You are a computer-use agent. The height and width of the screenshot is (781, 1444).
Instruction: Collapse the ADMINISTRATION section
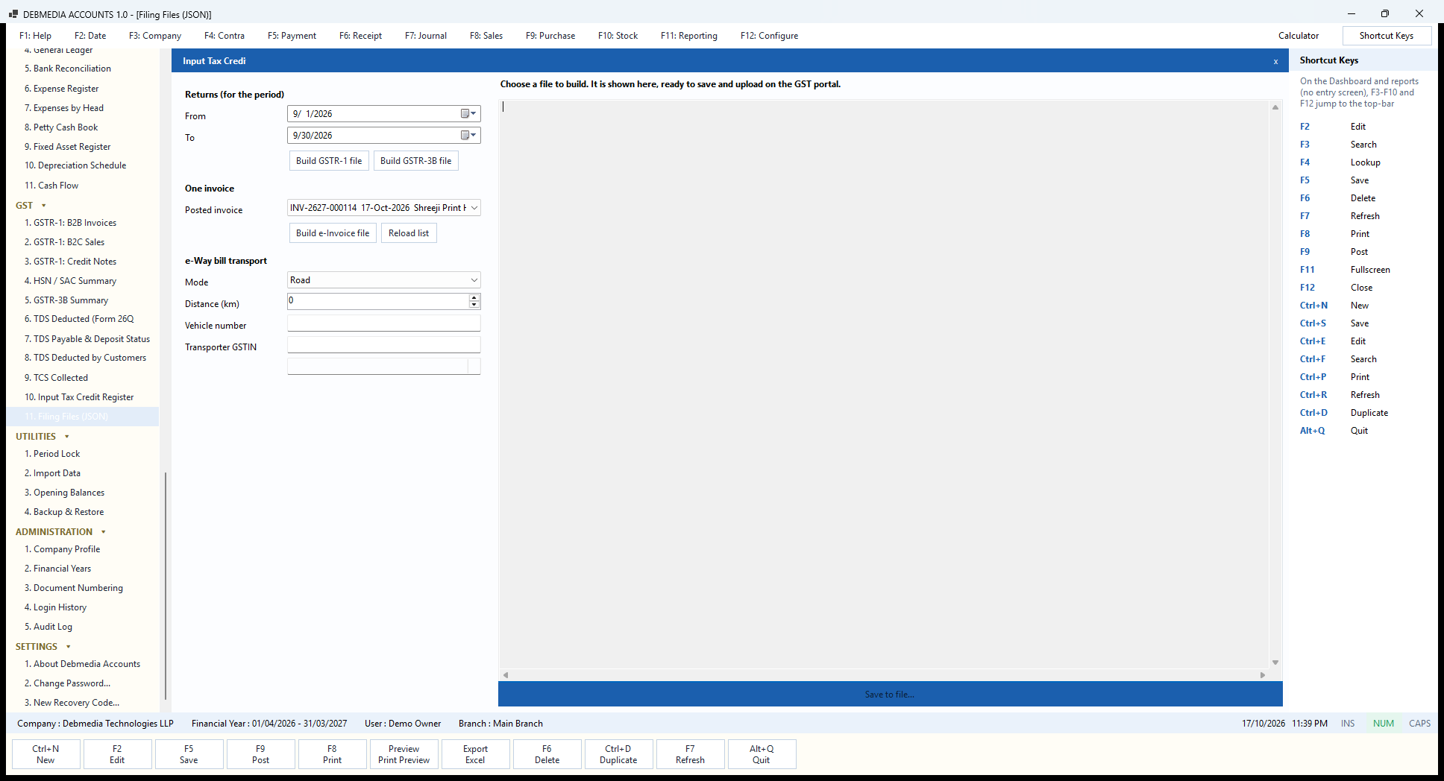(x=104, y=532)
